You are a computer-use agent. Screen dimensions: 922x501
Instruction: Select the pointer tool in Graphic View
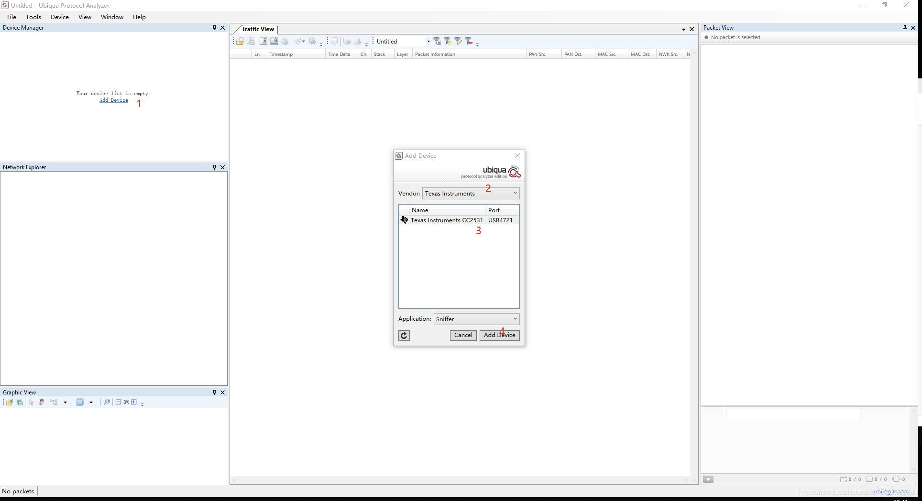[x=31, y=403]
